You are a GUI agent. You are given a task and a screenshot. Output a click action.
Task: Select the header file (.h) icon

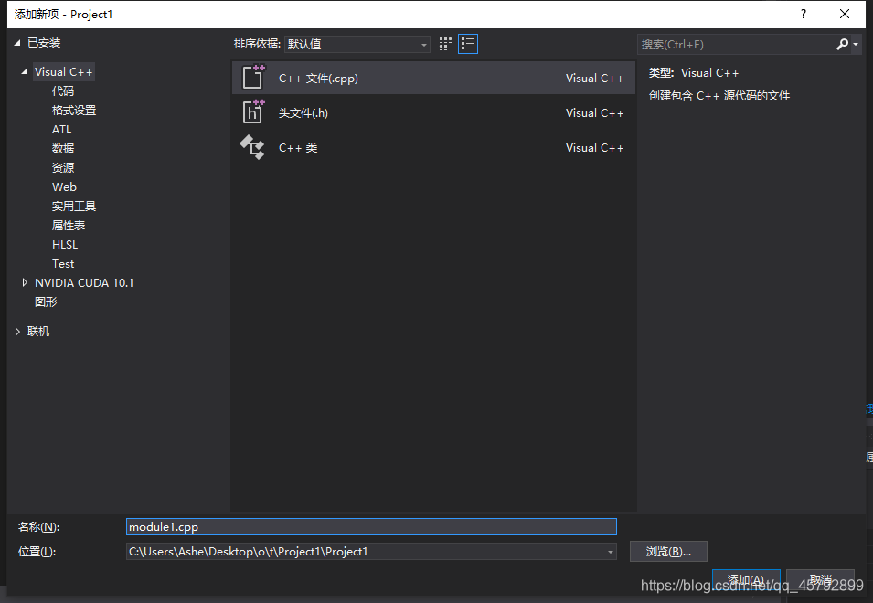coord(253,111)
